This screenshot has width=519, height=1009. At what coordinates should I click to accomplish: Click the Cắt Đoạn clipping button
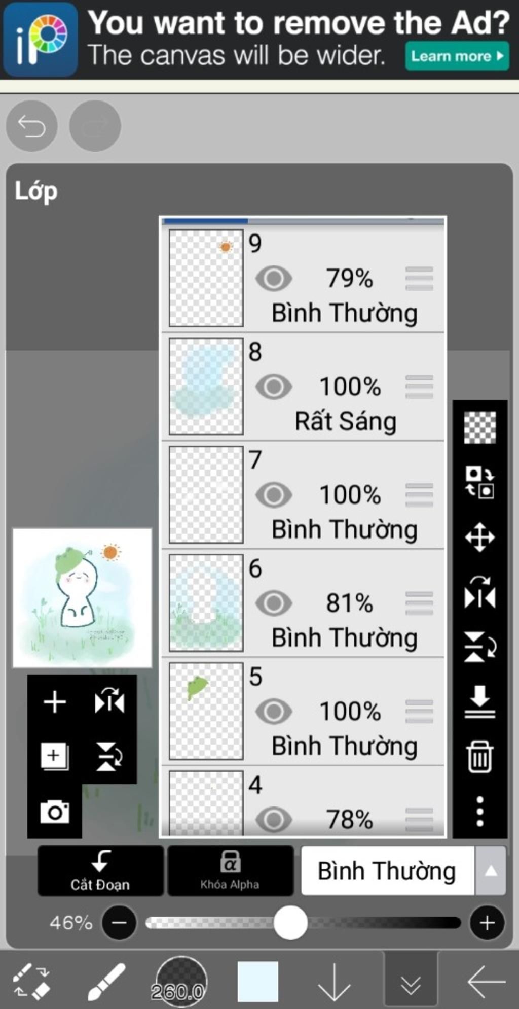[100, 870]
